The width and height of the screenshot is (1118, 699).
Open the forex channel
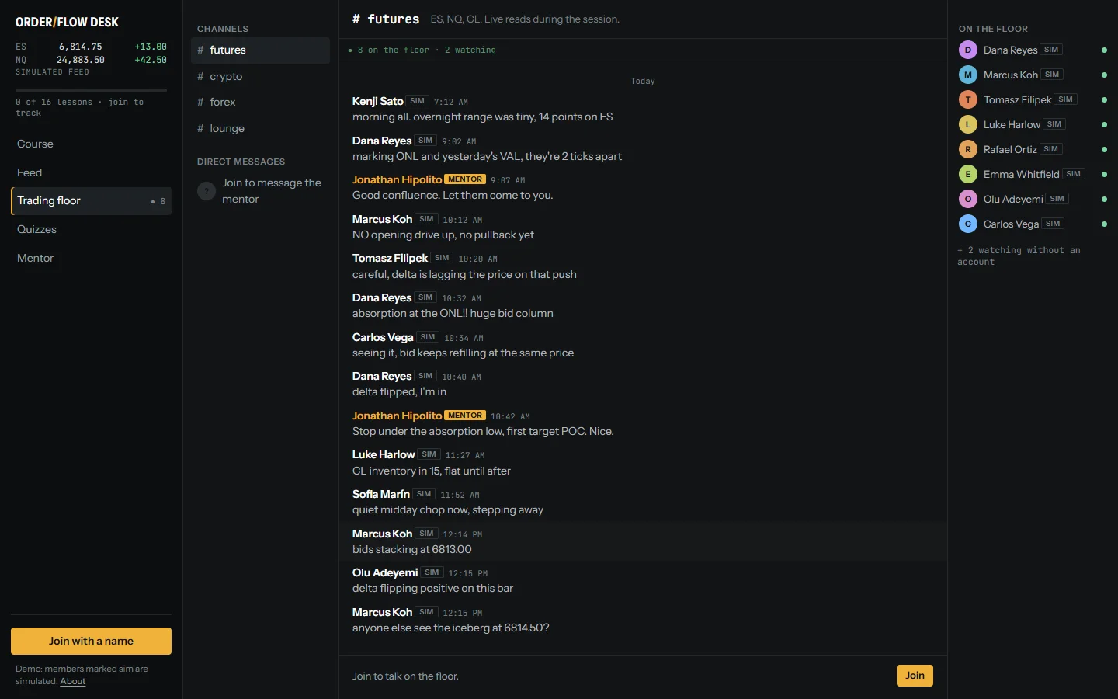(x=260, y=102)
